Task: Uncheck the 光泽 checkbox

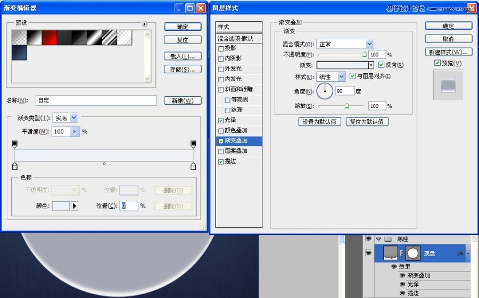Action: tap(221, 121)
